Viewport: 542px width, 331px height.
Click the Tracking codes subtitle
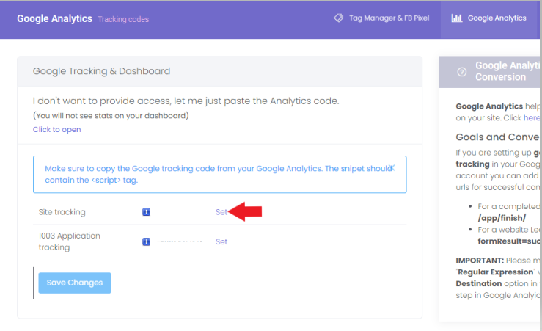coord(123,19)
